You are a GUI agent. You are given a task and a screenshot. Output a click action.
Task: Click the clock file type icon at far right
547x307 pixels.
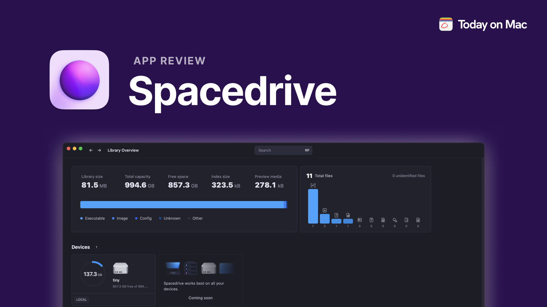click(418, 220)
